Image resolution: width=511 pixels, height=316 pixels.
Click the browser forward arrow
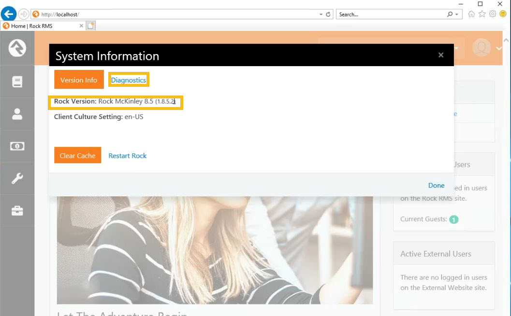pos(24,14)
